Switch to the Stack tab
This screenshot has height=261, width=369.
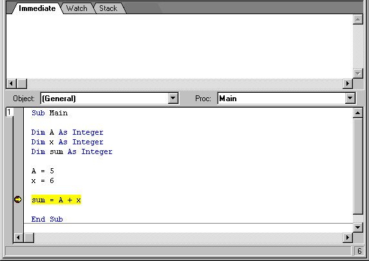[x=108, y=8]
